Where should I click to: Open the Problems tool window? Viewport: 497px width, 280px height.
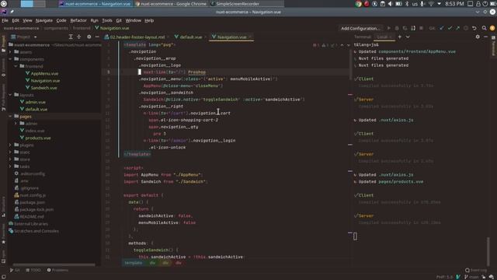click(x=57, y=270)
